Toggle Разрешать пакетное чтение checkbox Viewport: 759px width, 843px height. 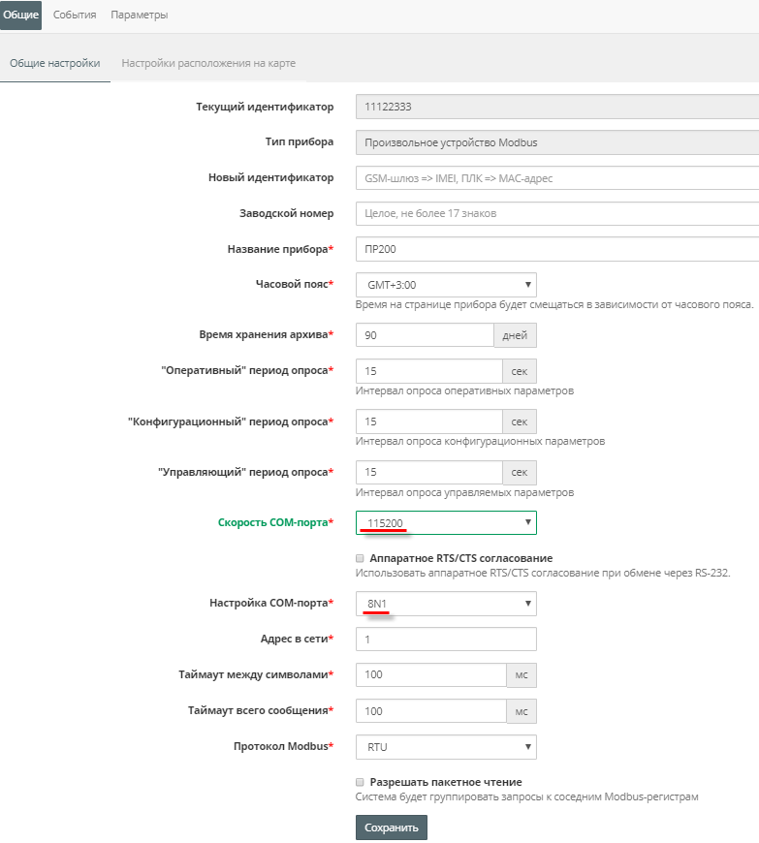[361, 782]
